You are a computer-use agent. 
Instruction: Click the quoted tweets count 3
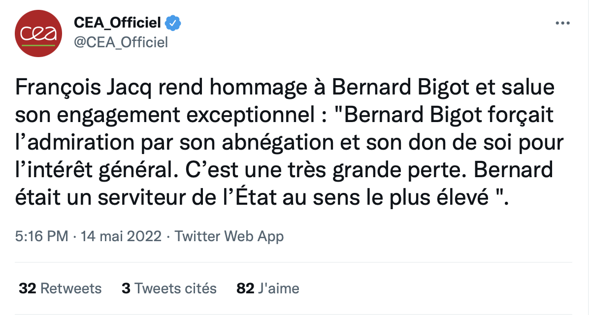pyautogui.click(x=126, y=288)
